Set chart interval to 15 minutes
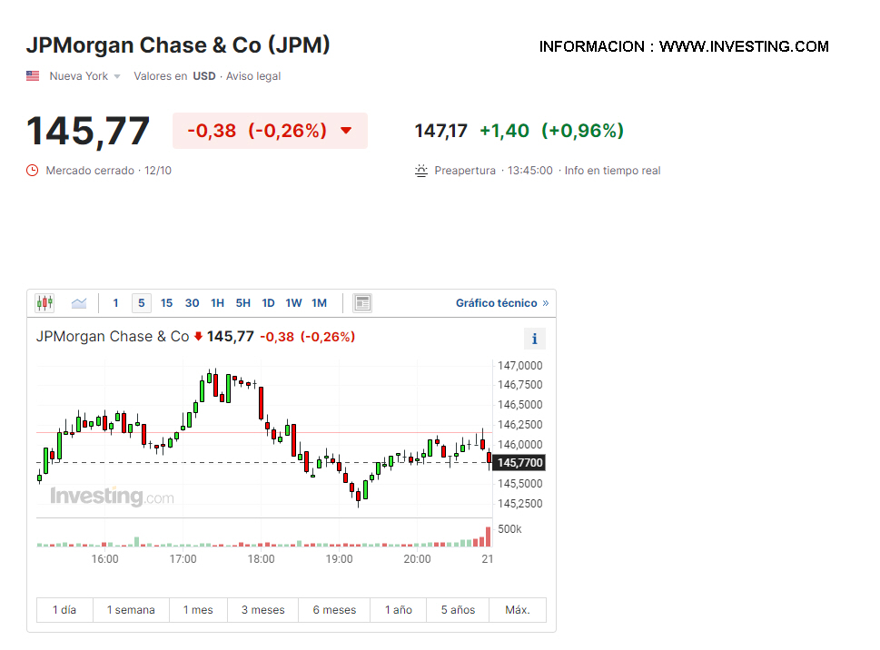This screenshot has height=650, width=880. [x=166, y=303]
